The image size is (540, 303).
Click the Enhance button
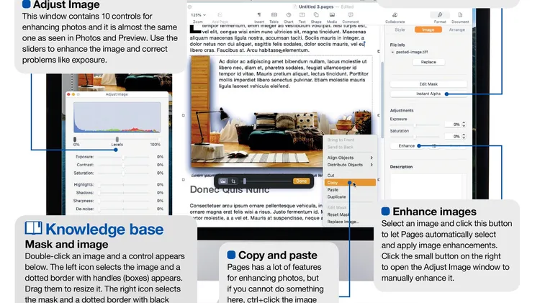point(407,146)
